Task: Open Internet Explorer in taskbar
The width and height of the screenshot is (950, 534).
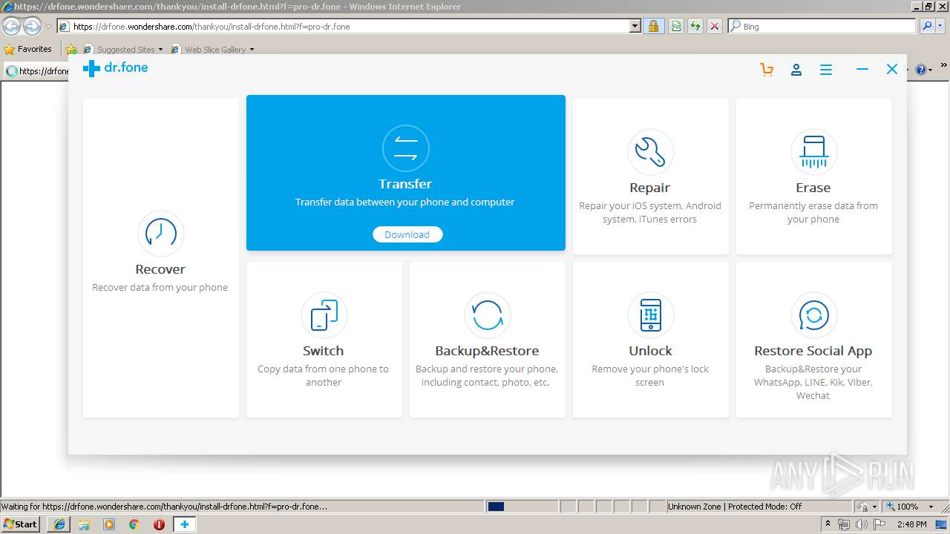Action: pos(59,524)
